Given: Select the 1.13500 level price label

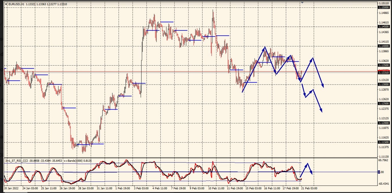Looking at the screenshot, I should [384, 65].
